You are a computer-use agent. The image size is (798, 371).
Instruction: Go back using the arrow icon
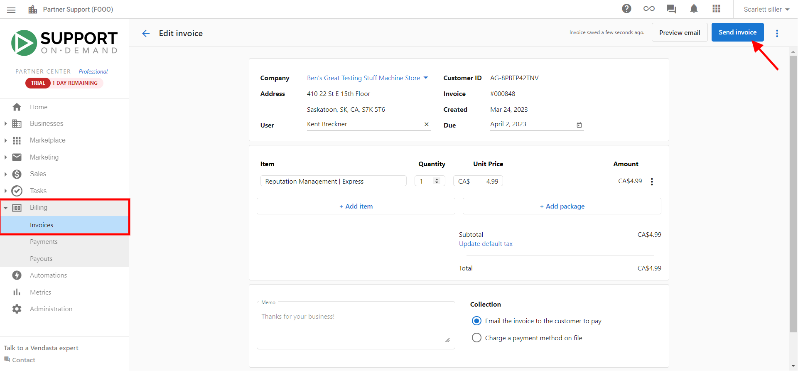[x=146, y=33]
